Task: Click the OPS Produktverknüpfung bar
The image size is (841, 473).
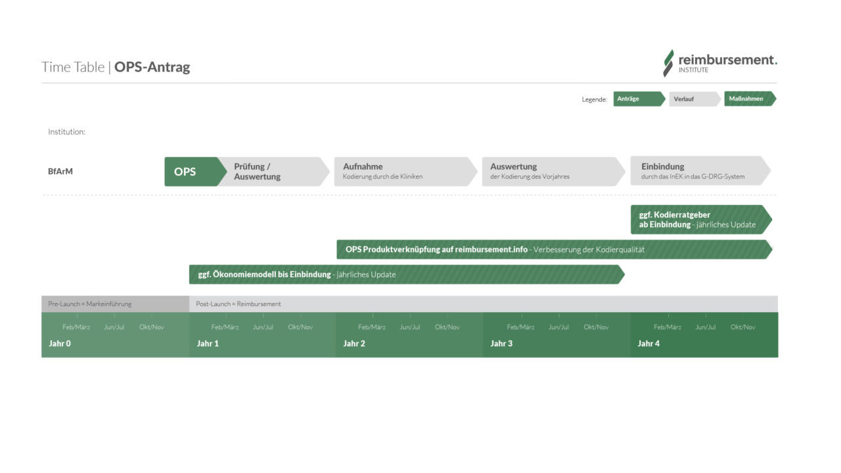Action: click(x=552, y=250)
